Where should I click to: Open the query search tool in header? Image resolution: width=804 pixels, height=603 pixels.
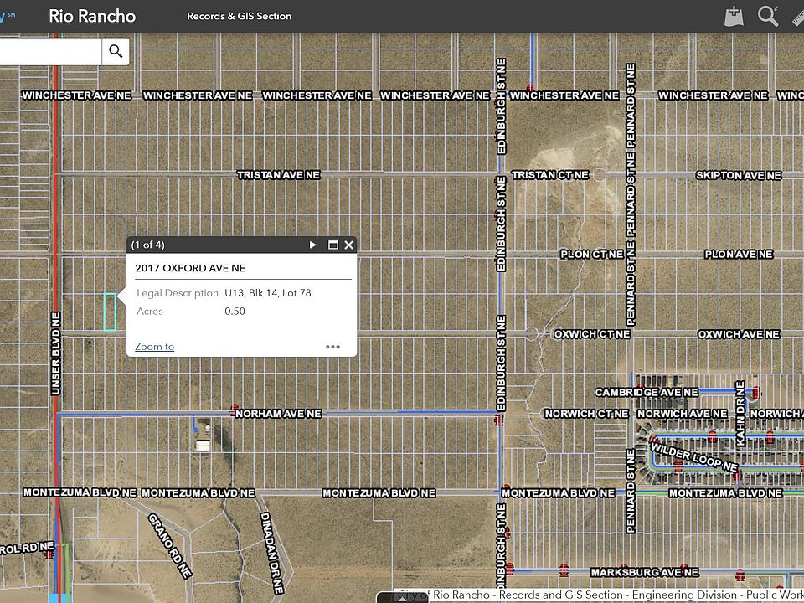(x=767, y=16)
